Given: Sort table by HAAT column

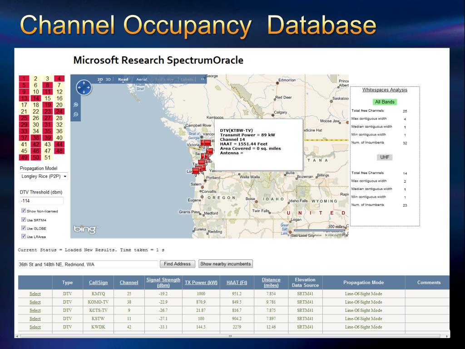Looking at the screenshot, I should click(x=237, y=283).
